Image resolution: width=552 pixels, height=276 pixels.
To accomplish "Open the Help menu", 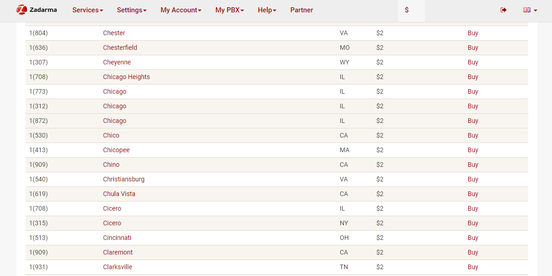I will coord(267,10).
